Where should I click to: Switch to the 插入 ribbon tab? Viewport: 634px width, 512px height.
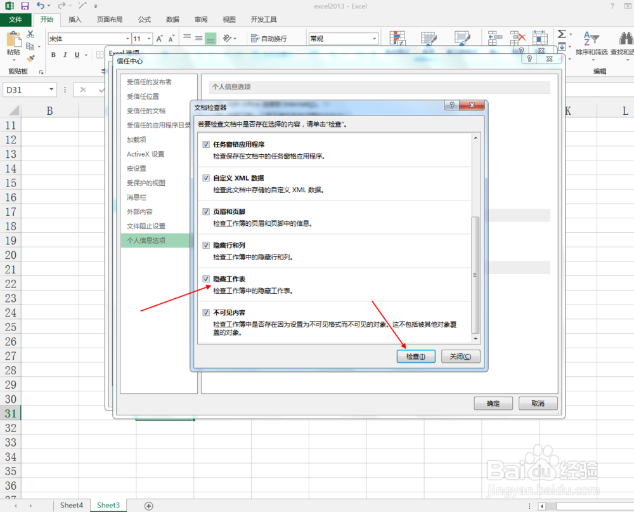tap(75, 19)
